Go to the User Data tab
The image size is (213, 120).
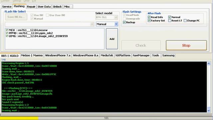[x=44, y=7]
